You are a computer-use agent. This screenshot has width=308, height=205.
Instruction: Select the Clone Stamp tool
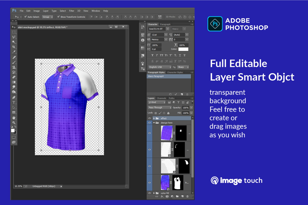pos(14,67)
